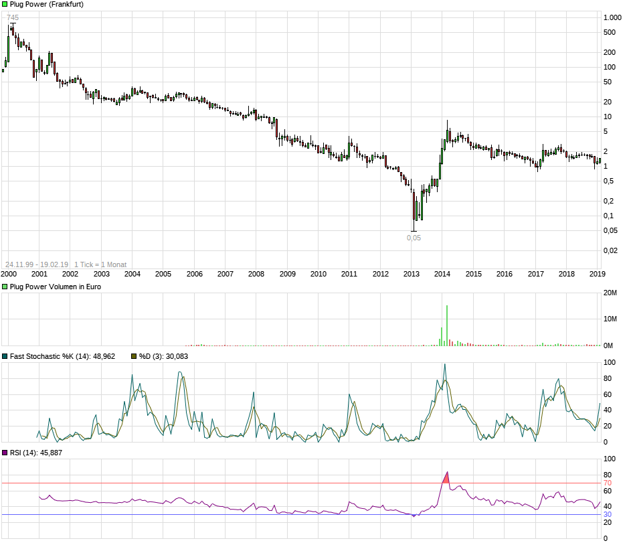
Task: Click the 2012 year axis label
Action: 381,274
